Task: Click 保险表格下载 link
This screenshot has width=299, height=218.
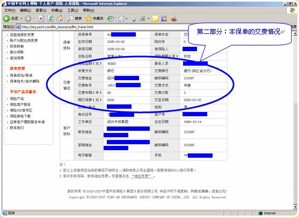Action: 20,116
